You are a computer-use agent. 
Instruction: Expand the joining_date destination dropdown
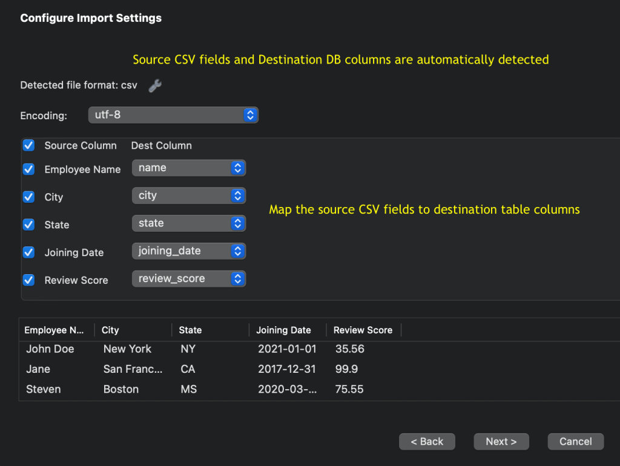(188, 251)
